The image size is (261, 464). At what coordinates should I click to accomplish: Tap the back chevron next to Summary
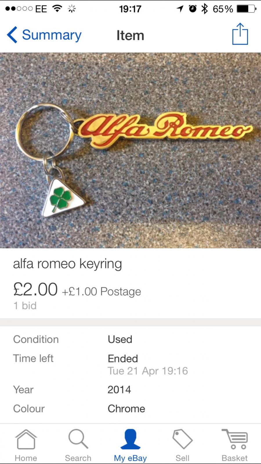(x=12, y=35)
